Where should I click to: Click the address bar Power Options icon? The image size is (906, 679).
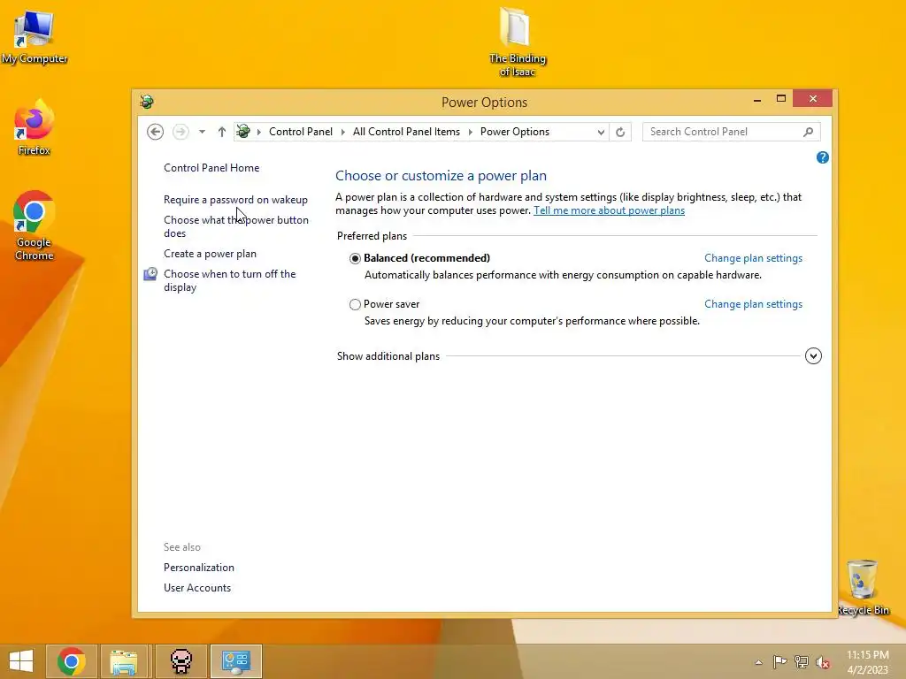pyautogui.click(x=243, y=132)
